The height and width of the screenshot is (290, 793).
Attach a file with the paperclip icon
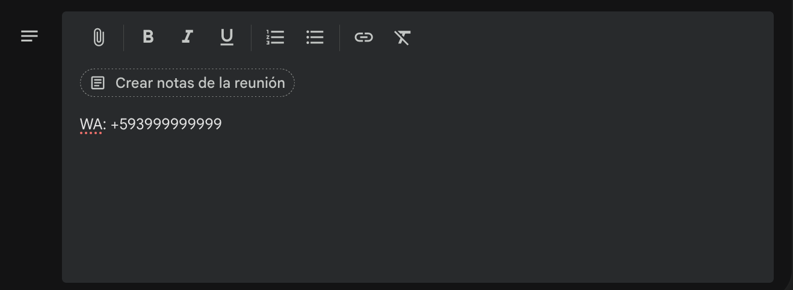[99, 37]
